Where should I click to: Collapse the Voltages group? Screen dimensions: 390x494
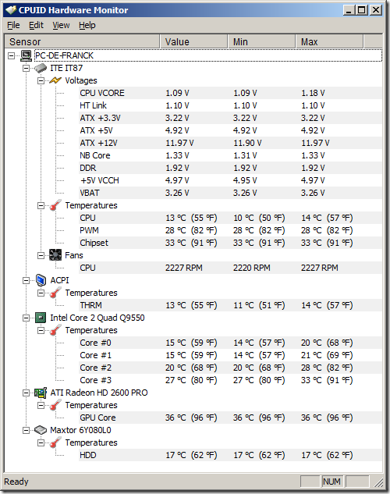coord(41,80)
